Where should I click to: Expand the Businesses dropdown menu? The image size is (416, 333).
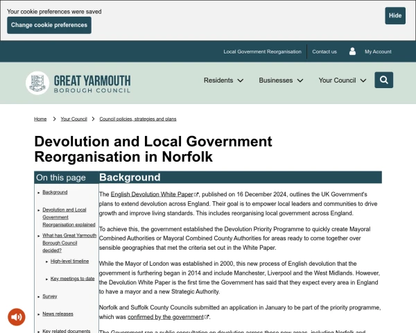tap(281, 80)
